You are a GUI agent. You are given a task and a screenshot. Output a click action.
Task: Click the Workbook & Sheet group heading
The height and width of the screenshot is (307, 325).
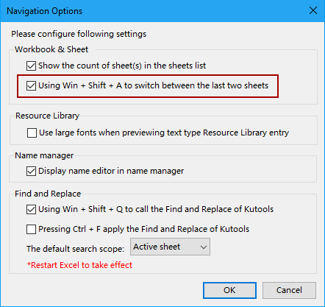coord(51,49)
